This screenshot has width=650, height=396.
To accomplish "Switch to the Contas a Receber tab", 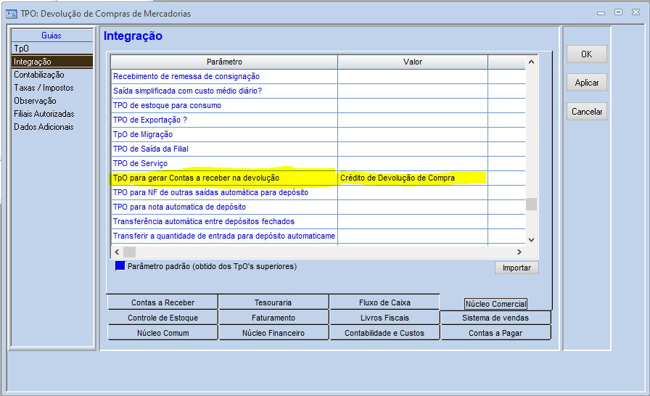I will pos(162,302).
